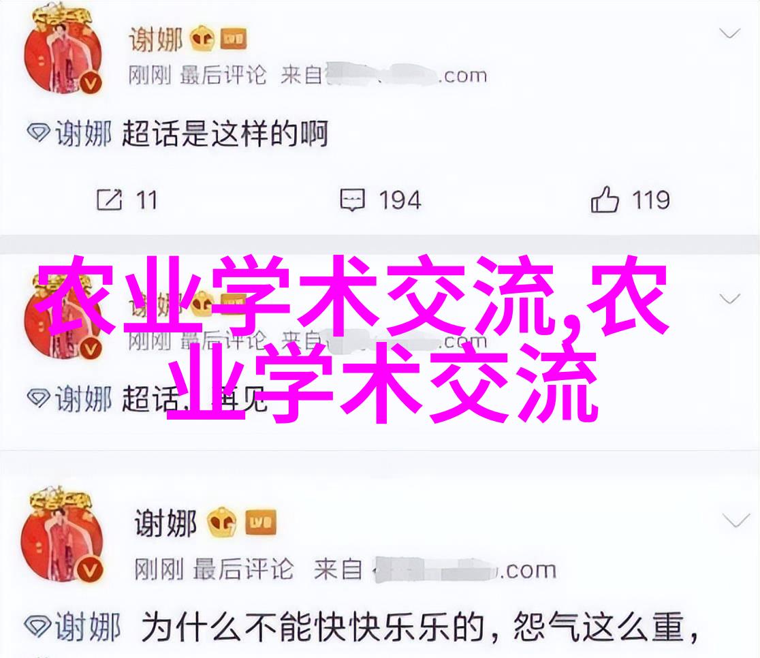Click the level badge in third post header
The image size is (760, 658).
pyautogui.click(x=260, y=522)
